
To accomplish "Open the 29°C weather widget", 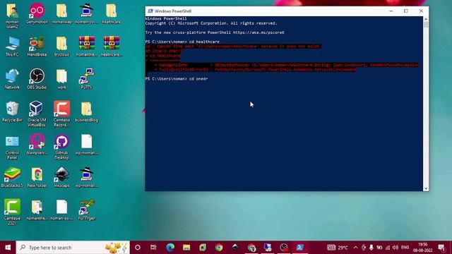I will click(338, 248).
